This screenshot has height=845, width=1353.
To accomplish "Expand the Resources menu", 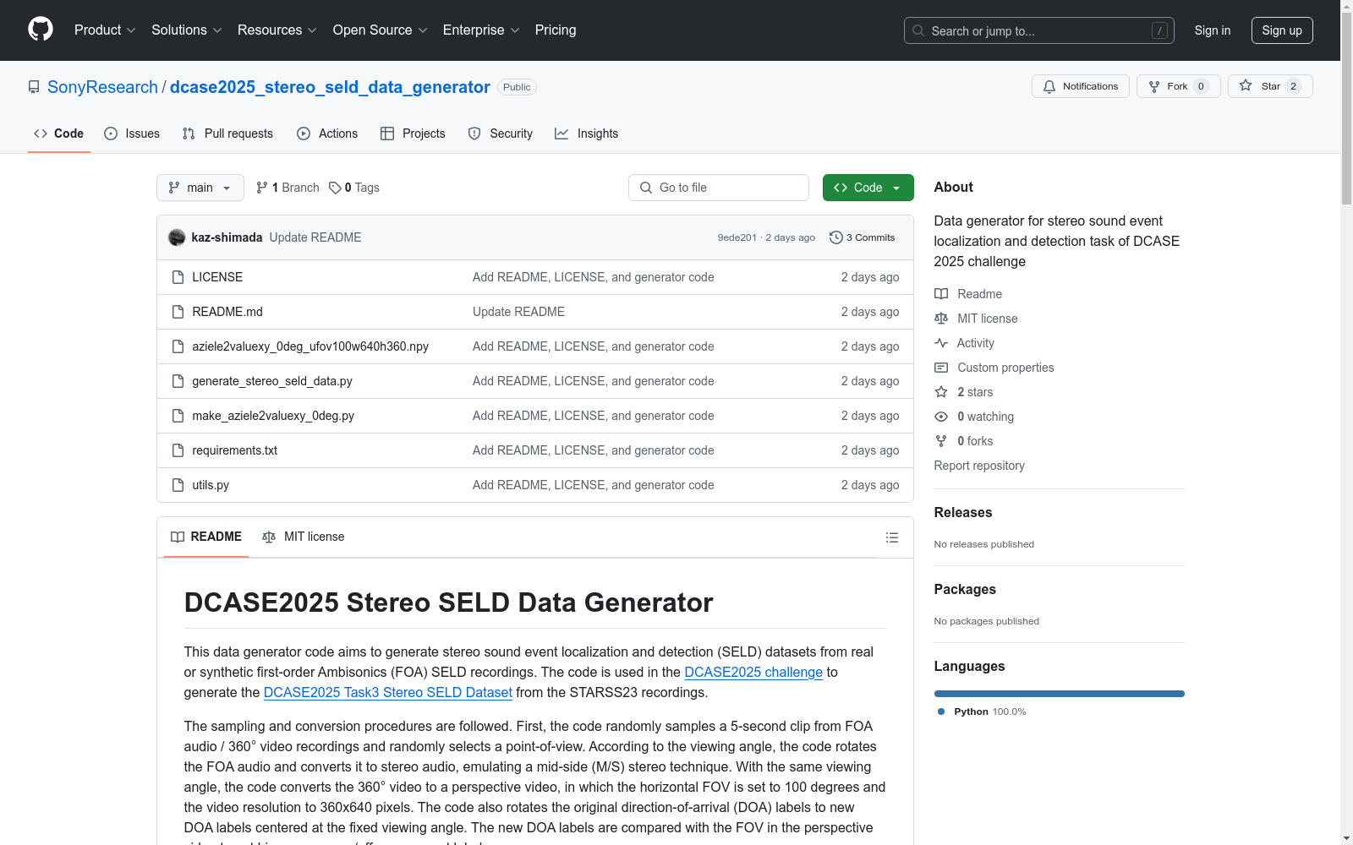I will 277,30.
